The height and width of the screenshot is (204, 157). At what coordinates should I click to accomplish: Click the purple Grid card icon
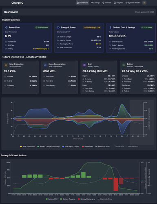point(84,65)
